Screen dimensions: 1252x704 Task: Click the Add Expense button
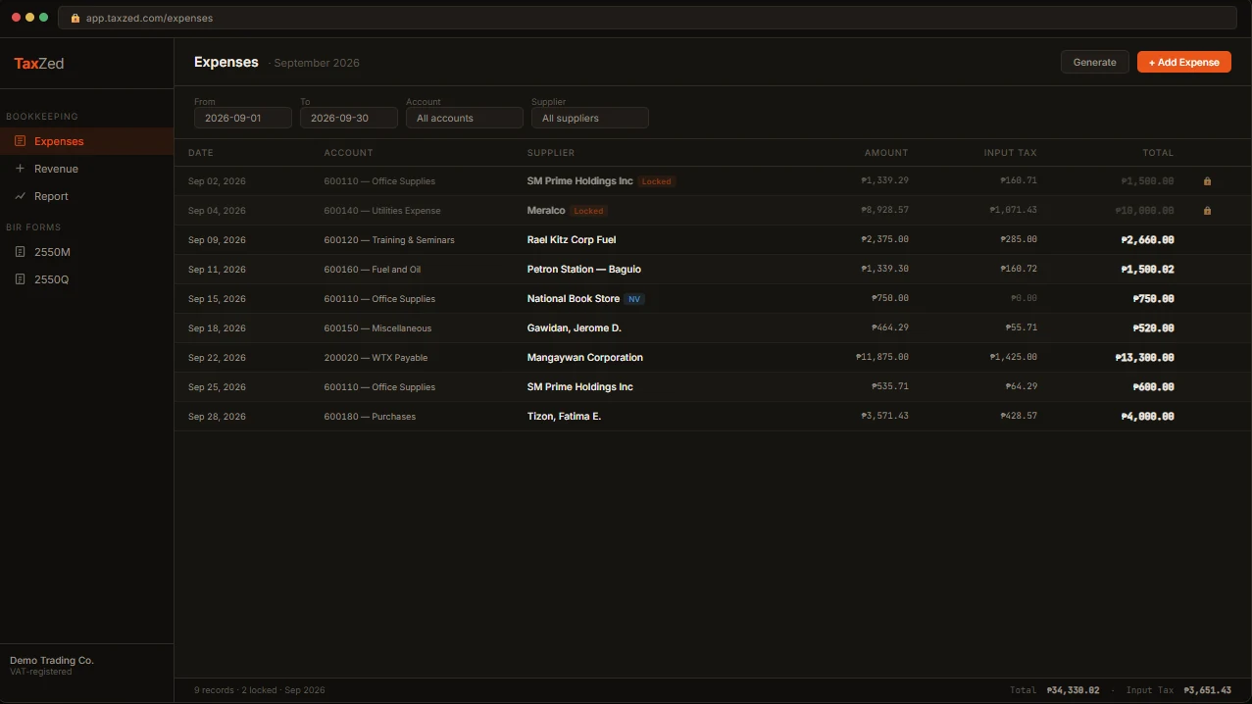pyautogui.click(x=1184, y=62)
